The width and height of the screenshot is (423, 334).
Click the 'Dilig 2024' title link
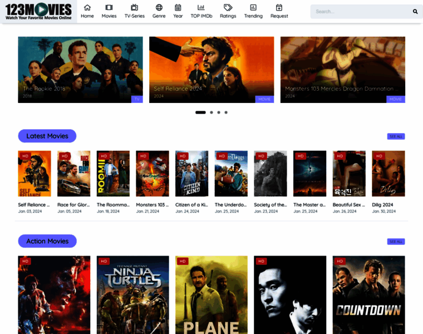coord(382,205)
